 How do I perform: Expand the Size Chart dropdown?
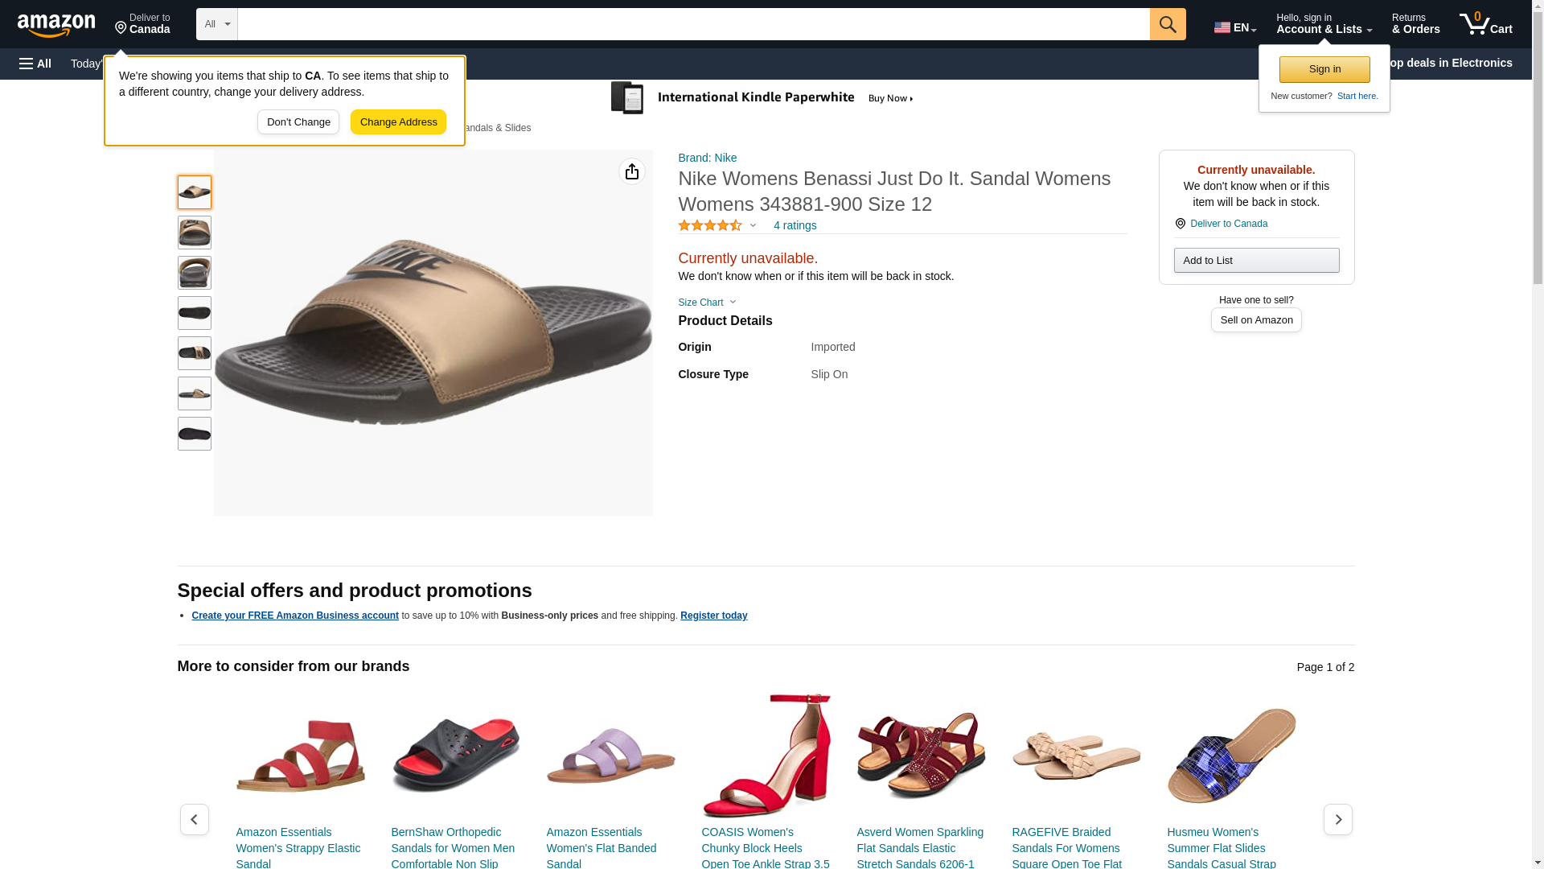pos(707,303)
